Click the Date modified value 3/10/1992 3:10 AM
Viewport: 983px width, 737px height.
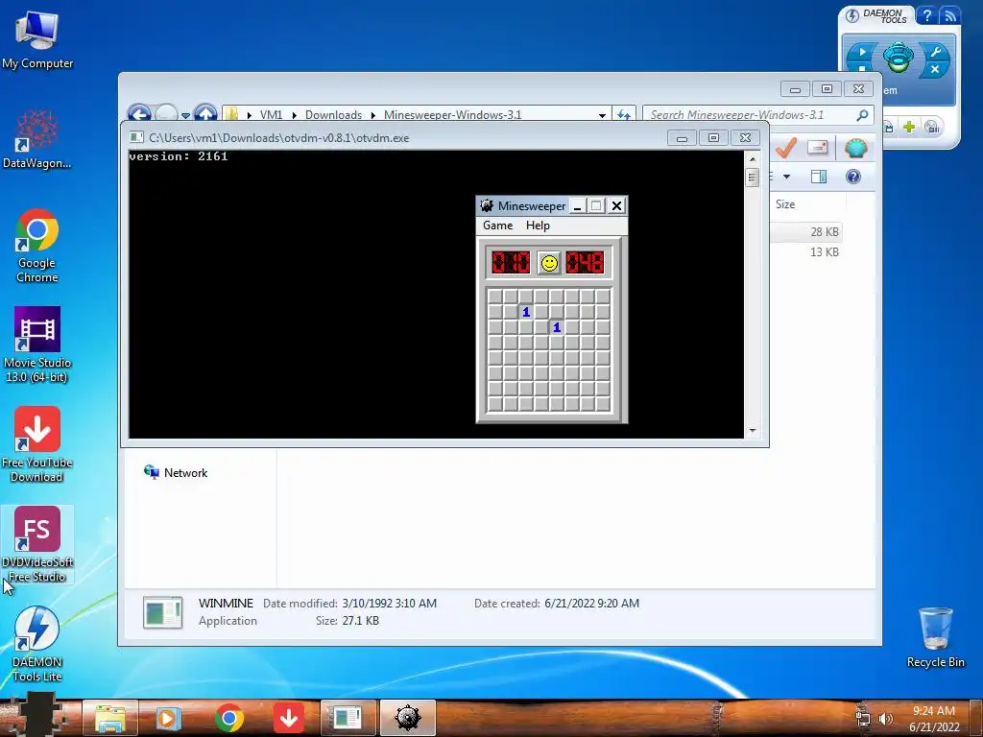[x=389, y=604]
